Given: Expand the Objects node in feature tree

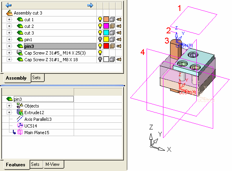Looking at the screenshot, I should click(x=9, y=106).
